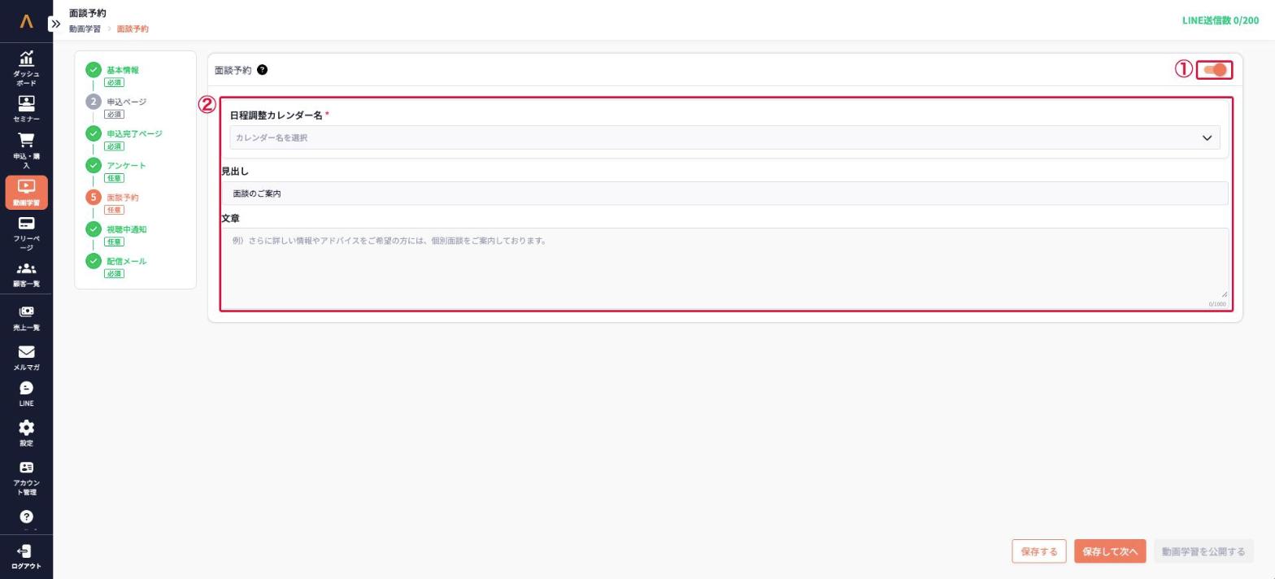Go to step 申込ページ

(x=126, y=102)
